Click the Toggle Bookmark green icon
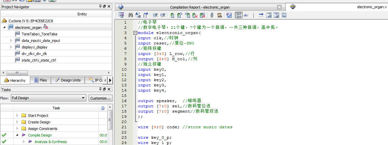 click(x=172, y=15)
